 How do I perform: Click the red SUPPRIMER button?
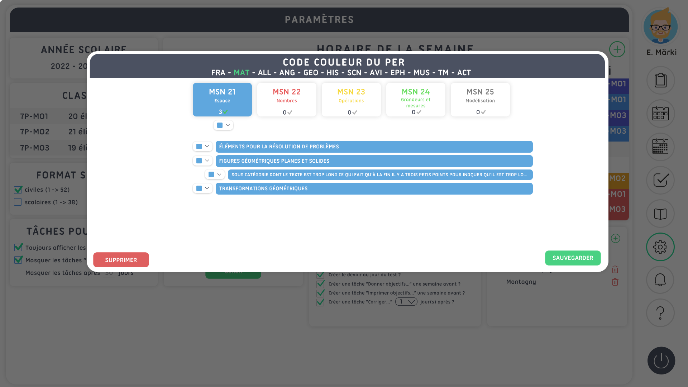coord(121,260)
